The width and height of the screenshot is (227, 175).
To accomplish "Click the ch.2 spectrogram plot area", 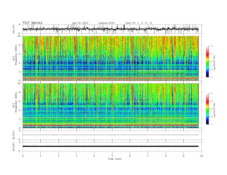I will tap(110, 106).
